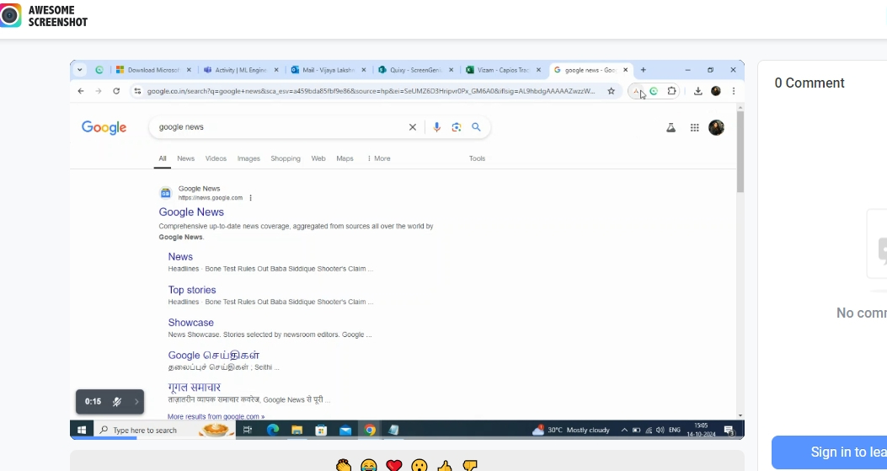Select the Images search filter tab
Viewport: 887px width, 471px height.
click(x=248, y=158)
